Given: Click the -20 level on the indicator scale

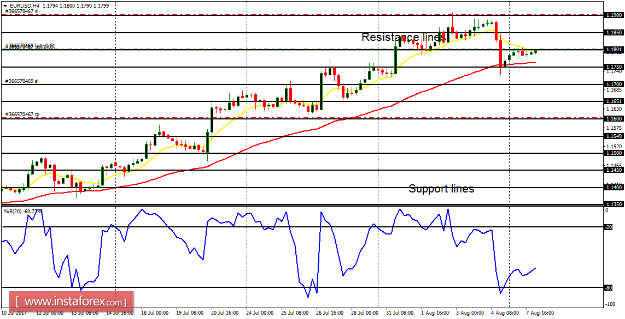Looking at the screenshot, I should (x=609, y=227).
